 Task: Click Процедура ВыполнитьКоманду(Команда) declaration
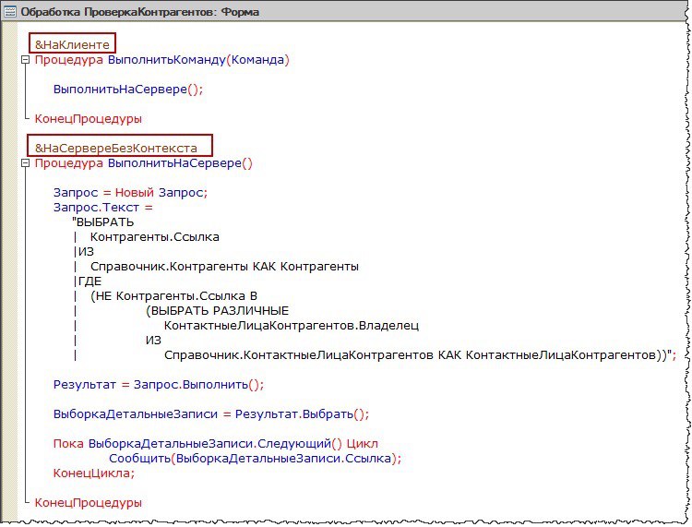point(162,60)
